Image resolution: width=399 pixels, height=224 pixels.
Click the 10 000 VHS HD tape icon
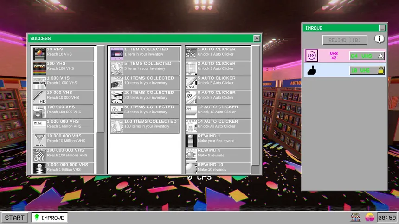click(x=39, y=97)
